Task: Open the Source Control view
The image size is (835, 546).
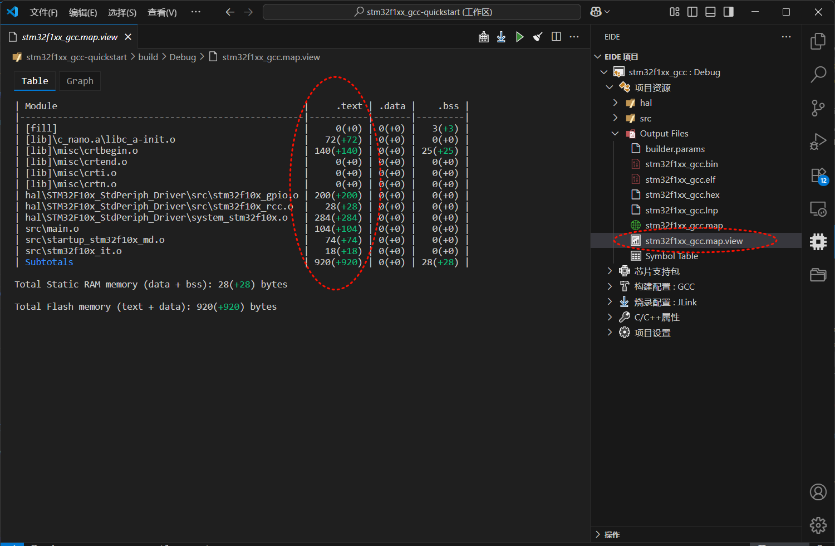Action: (818, 108)
